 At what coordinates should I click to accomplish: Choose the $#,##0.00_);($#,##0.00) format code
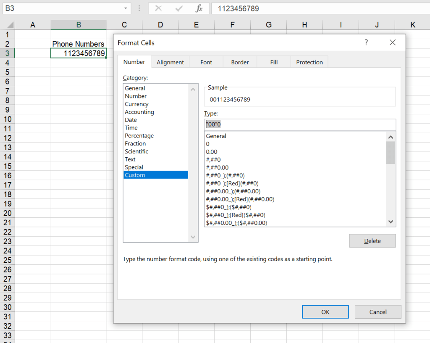tap(295, 223)
